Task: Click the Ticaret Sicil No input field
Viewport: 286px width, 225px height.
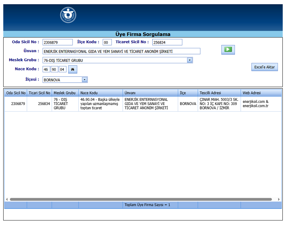Action: pyautogui.click(x=167, y=42)
